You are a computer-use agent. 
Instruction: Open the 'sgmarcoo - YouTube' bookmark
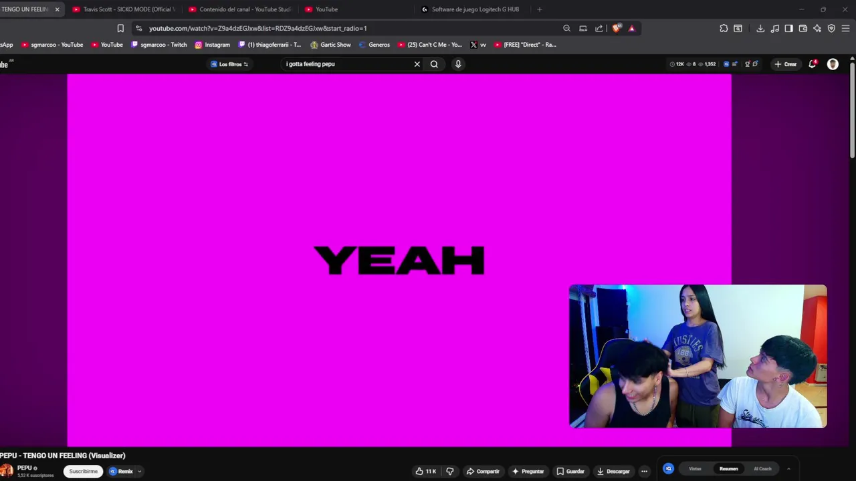52,45
